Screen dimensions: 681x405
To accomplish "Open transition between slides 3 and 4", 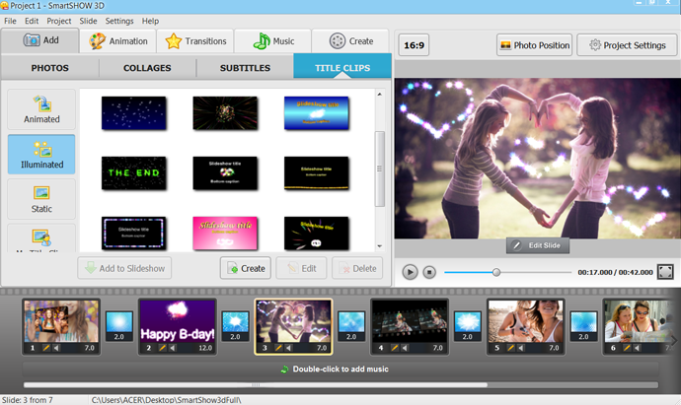I will tap(351, 326).
